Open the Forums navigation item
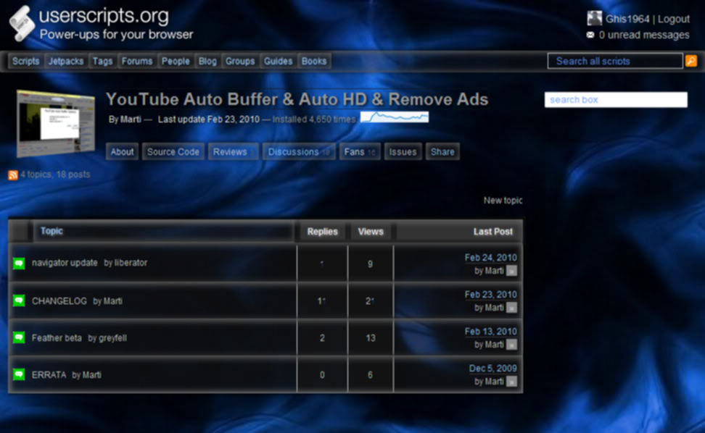Viewport: 705px width, 433px height. click(137, 61)
